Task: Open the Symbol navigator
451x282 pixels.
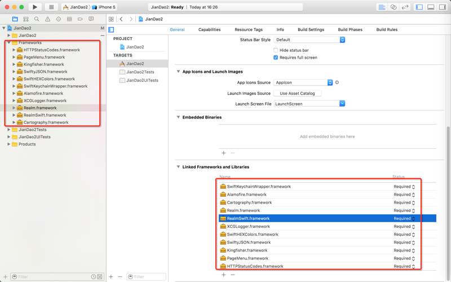Action: coord(26,19)
